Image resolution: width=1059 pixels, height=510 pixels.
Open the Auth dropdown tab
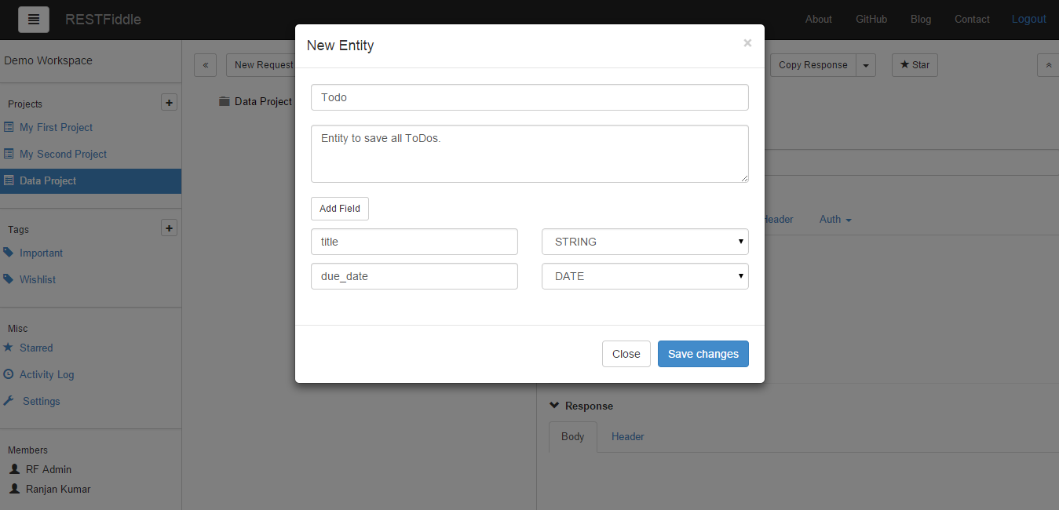(x=835, y=220)
